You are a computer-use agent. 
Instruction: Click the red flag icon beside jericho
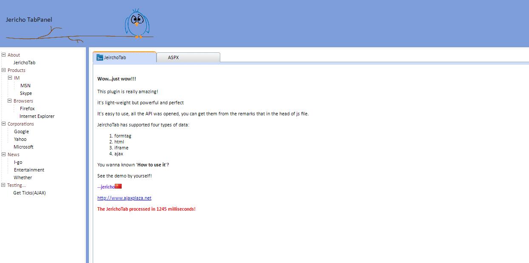[119, 186]
